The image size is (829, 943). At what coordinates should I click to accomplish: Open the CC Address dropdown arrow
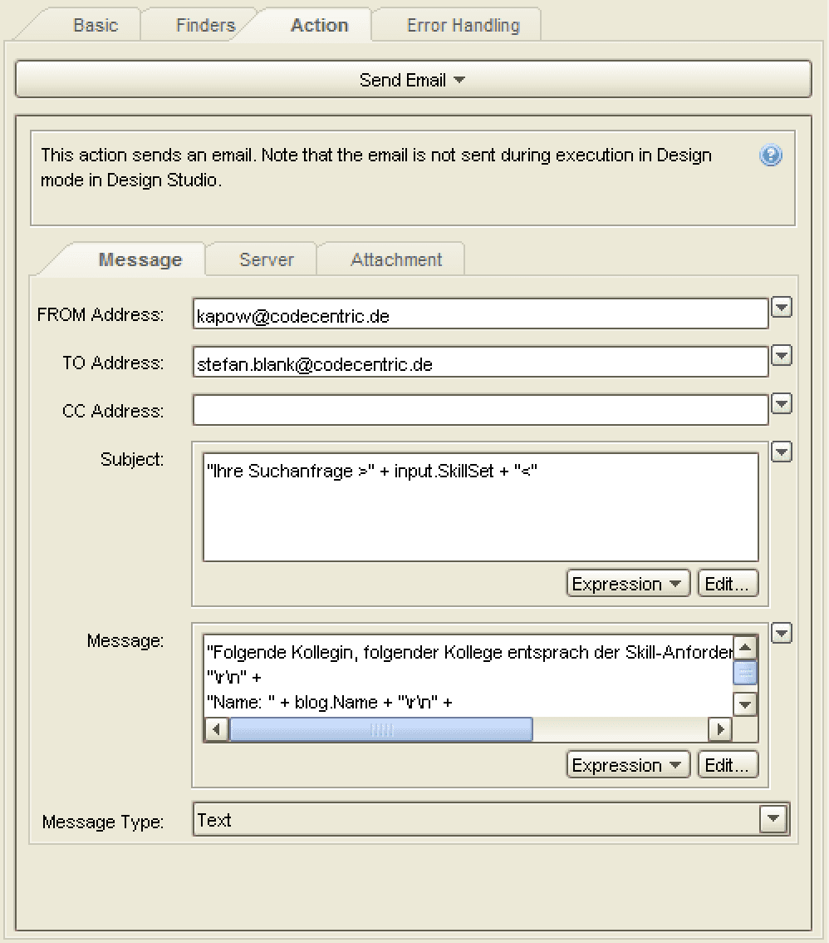pos(781,404)
